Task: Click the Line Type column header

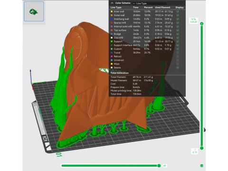Action: pyautogui.click(x=116, y=8)
